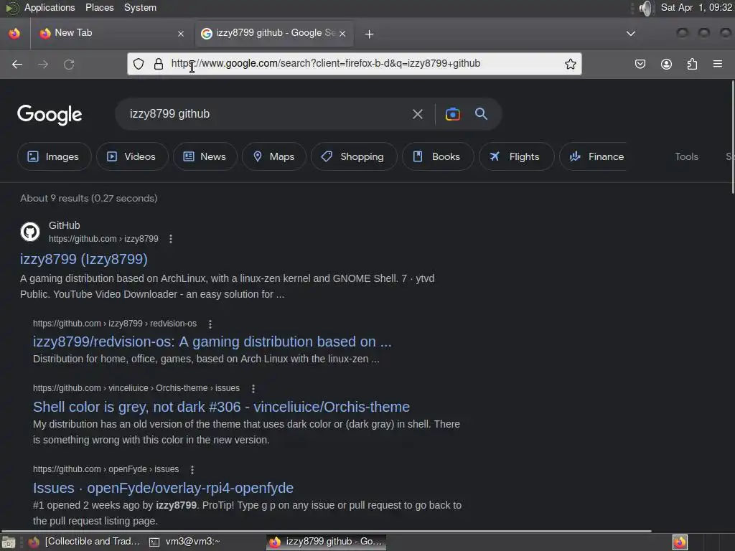Open options dots beside redvision-os result URL
Screen dimensions: 735x551
pos(210,324)
